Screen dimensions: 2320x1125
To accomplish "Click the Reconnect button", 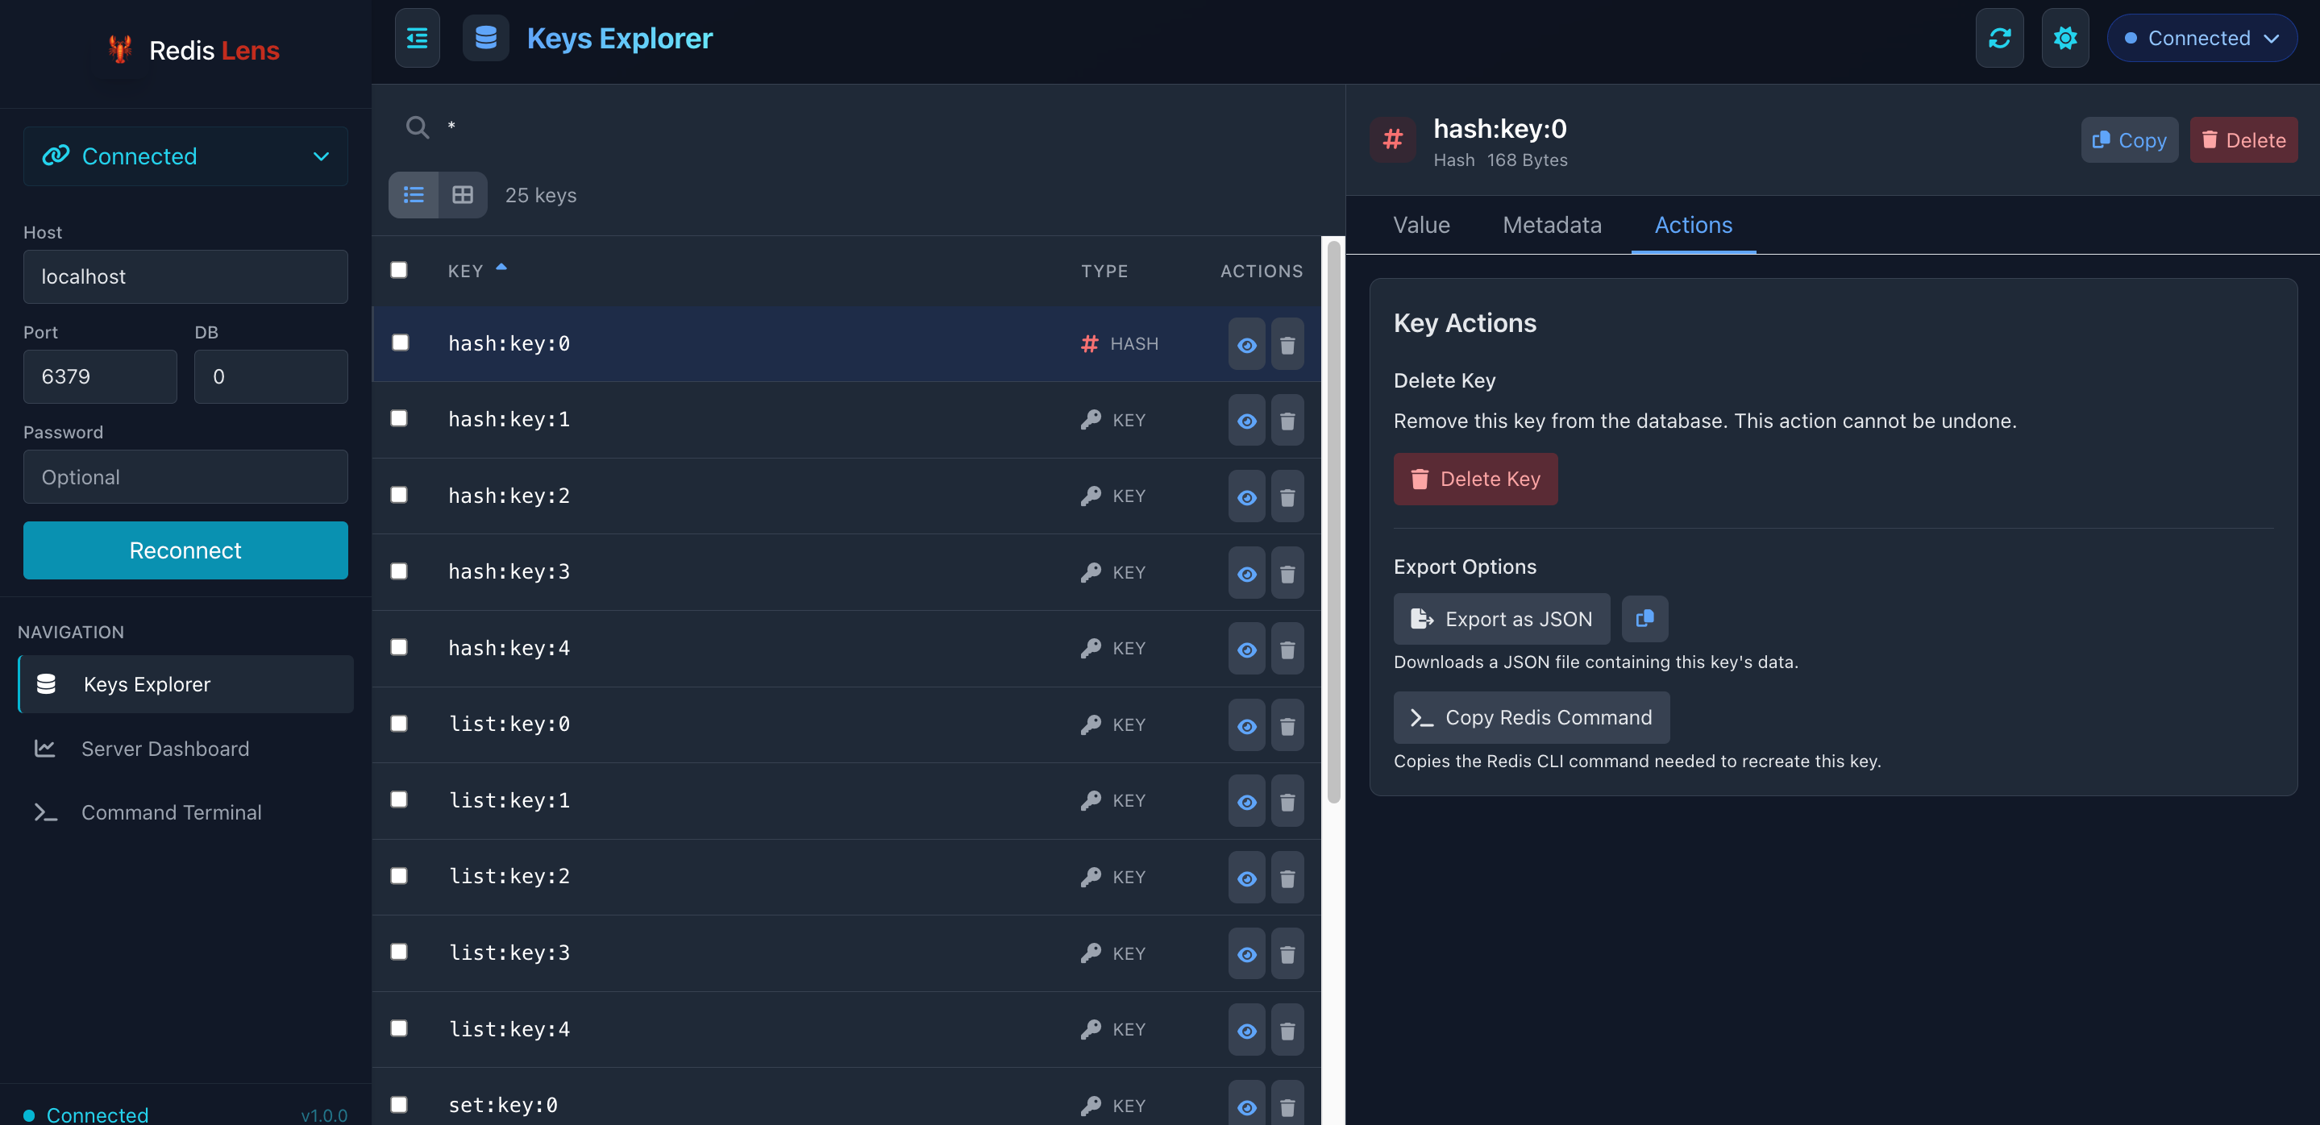I will 185,550.
